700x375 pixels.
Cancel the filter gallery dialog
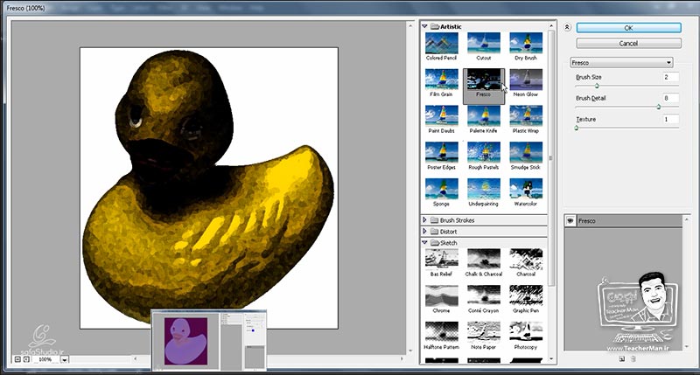click(x=628, y=43)
